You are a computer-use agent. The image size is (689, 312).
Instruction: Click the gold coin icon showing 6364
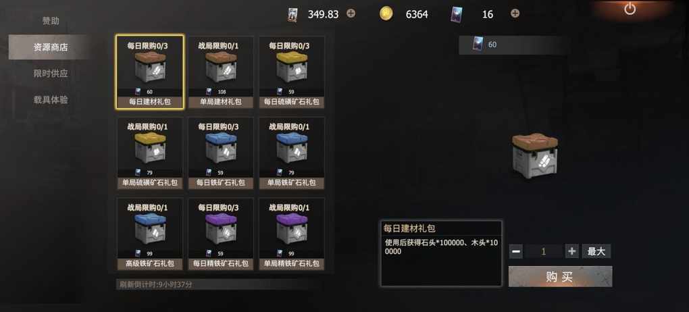click(386, 14)
